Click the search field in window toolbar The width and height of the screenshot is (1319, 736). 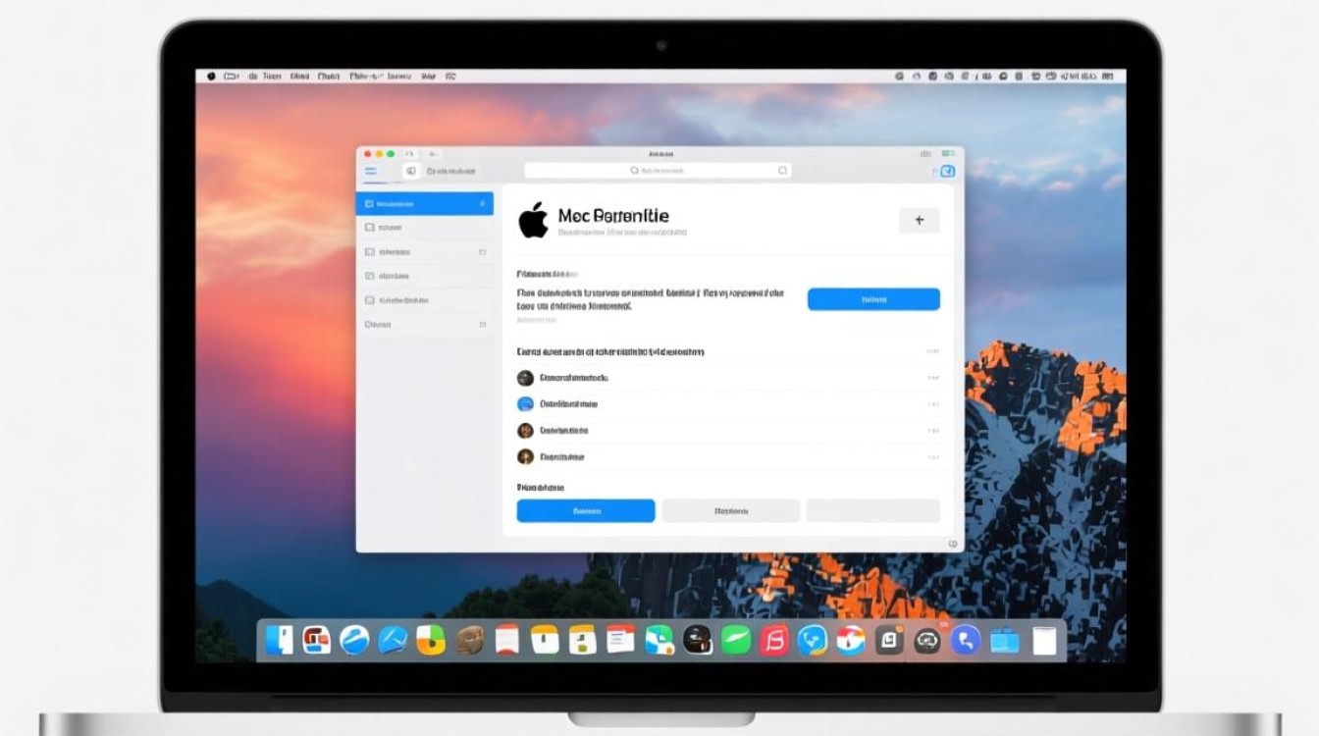pyautogui.click(x=658, y=171)
